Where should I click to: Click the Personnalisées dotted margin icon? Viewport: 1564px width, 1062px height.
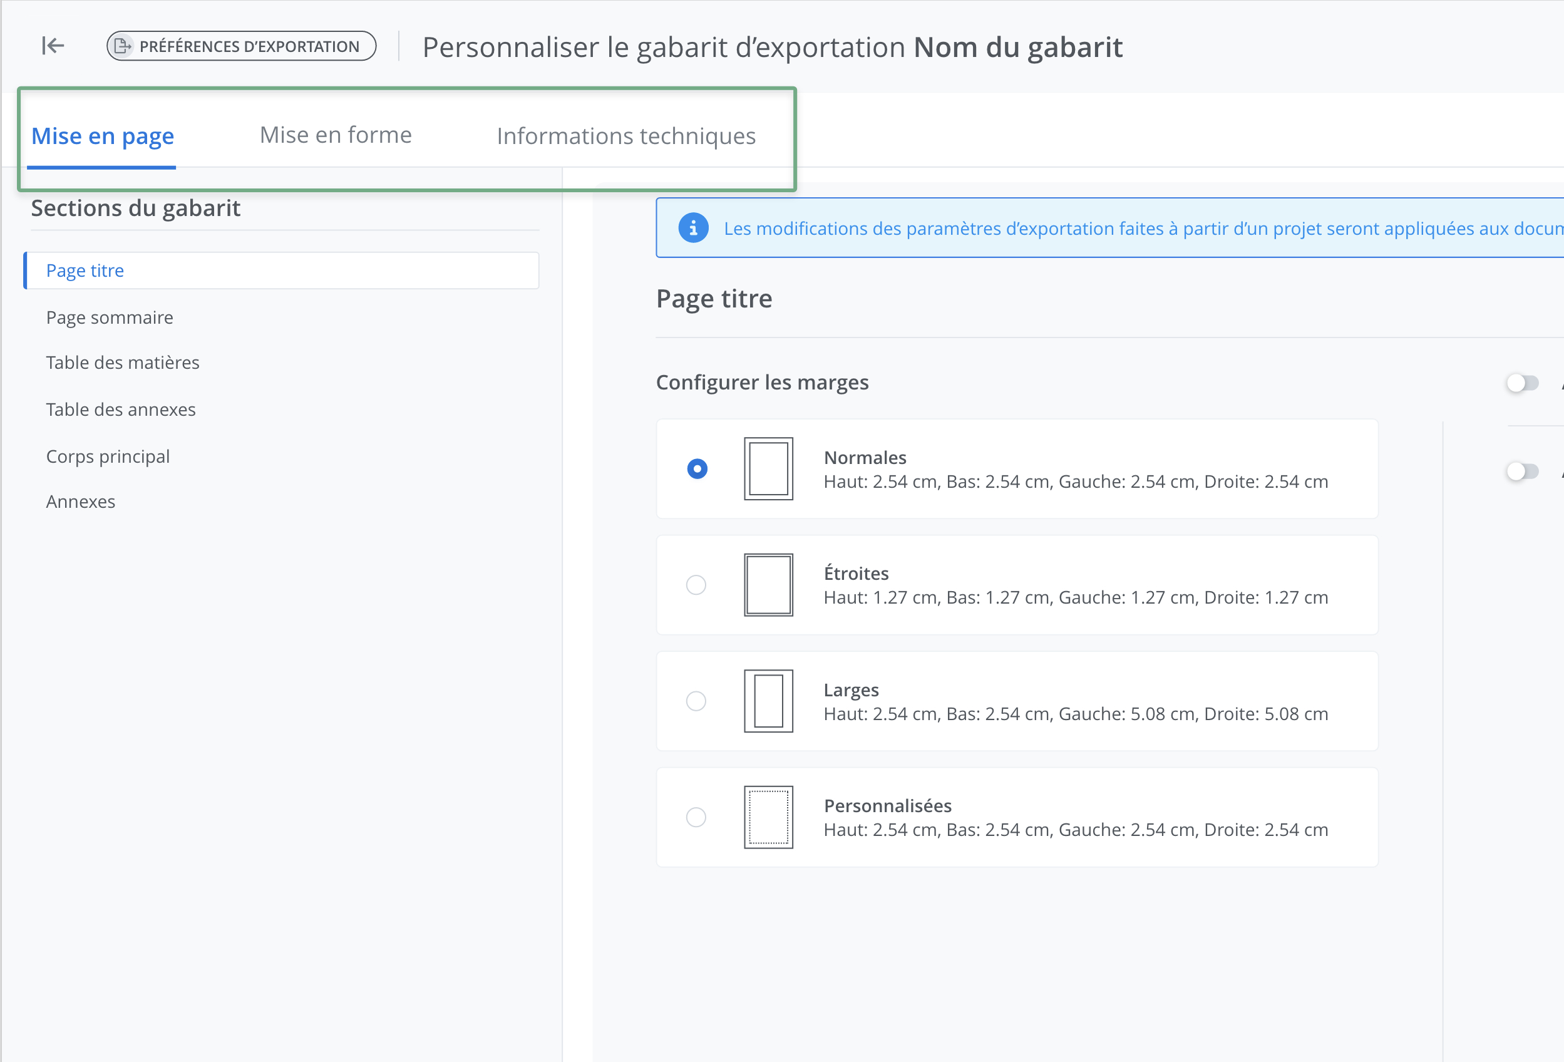[768, 817]
